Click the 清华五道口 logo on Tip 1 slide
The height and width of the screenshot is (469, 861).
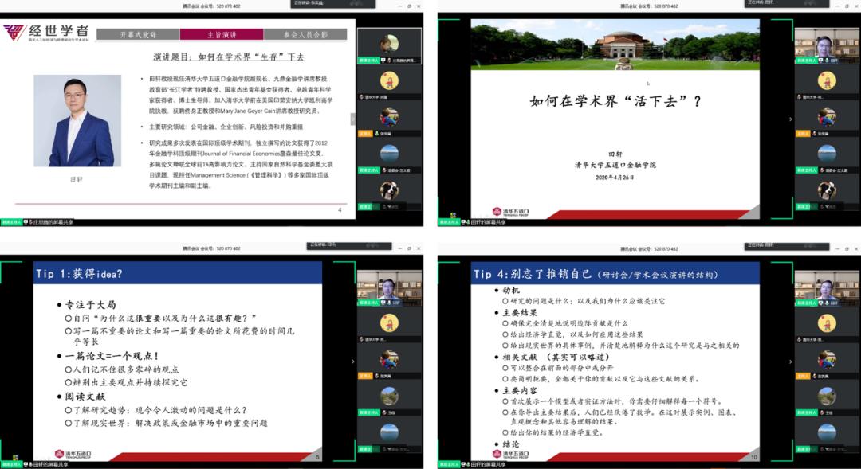(73, 454)
